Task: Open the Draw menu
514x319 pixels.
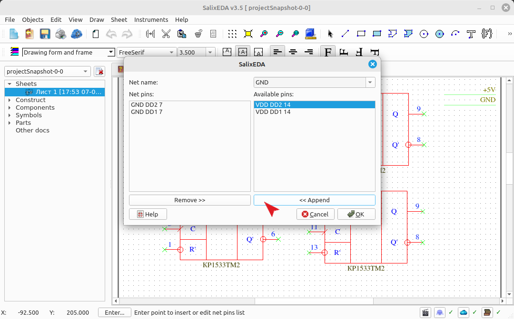Action: tap(97, 19)
